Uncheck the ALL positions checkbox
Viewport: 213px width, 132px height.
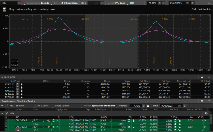(x=6, y=106)
